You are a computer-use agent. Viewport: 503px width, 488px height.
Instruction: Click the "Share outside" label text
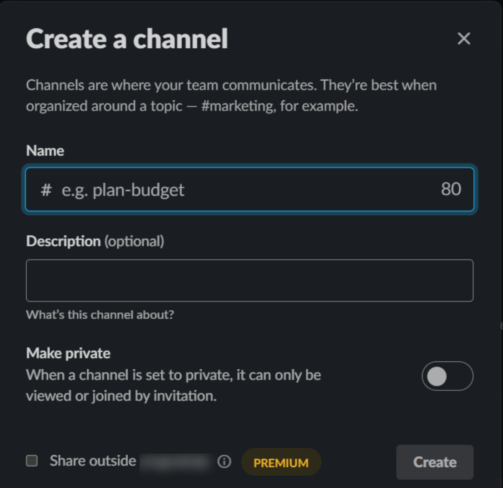point(93,461)
